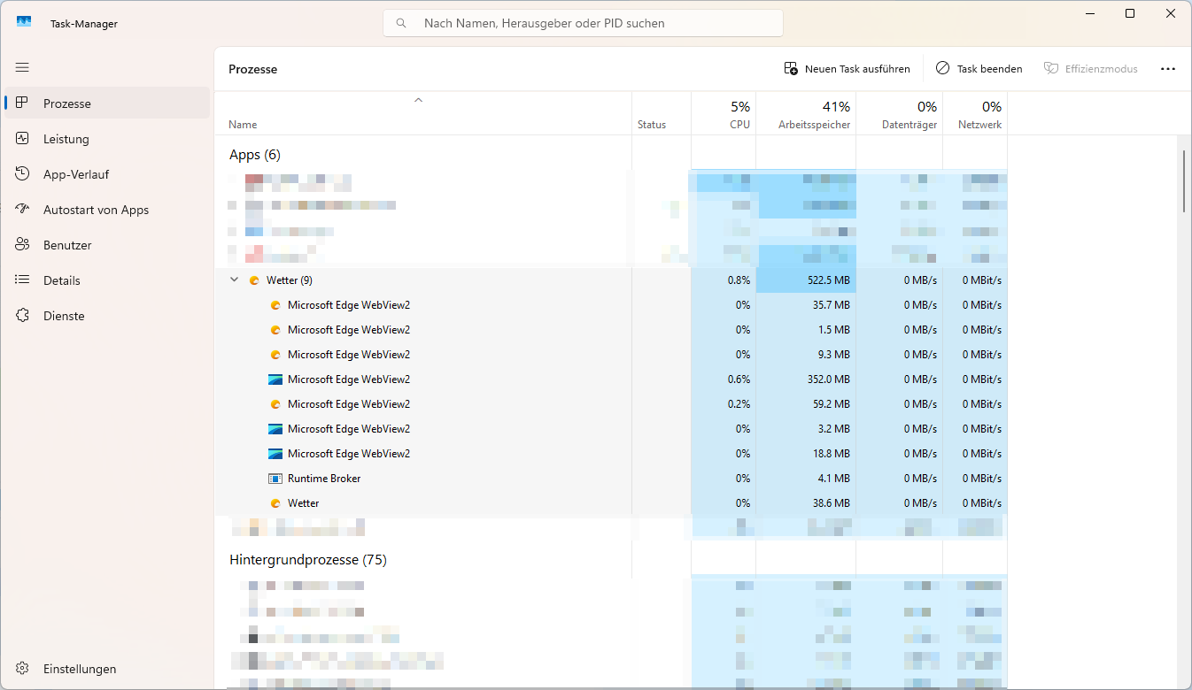Click the icon of the WebView2 row using 352.0 MB
This screenshot has height=690, width=1192.
tap(275, 379)
